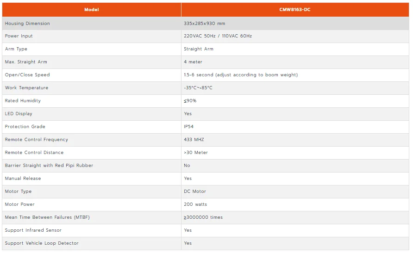Screen dimensions: 413x253
Task: Click the Max. Straight Arm label
Action: pos(26,62)
